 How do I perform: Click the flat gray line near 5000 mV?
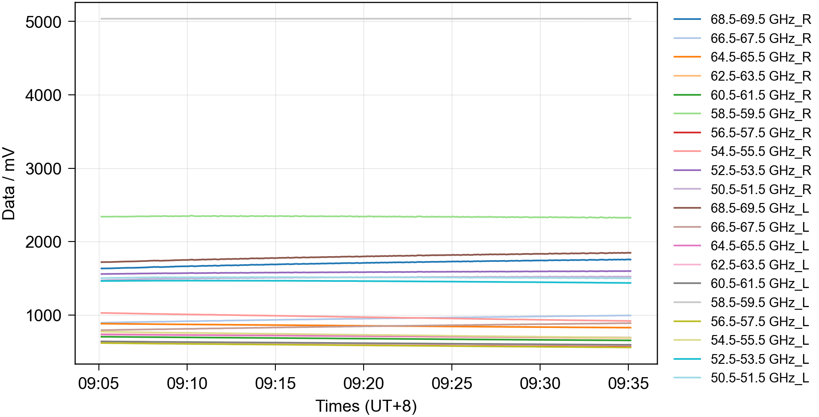364,19
